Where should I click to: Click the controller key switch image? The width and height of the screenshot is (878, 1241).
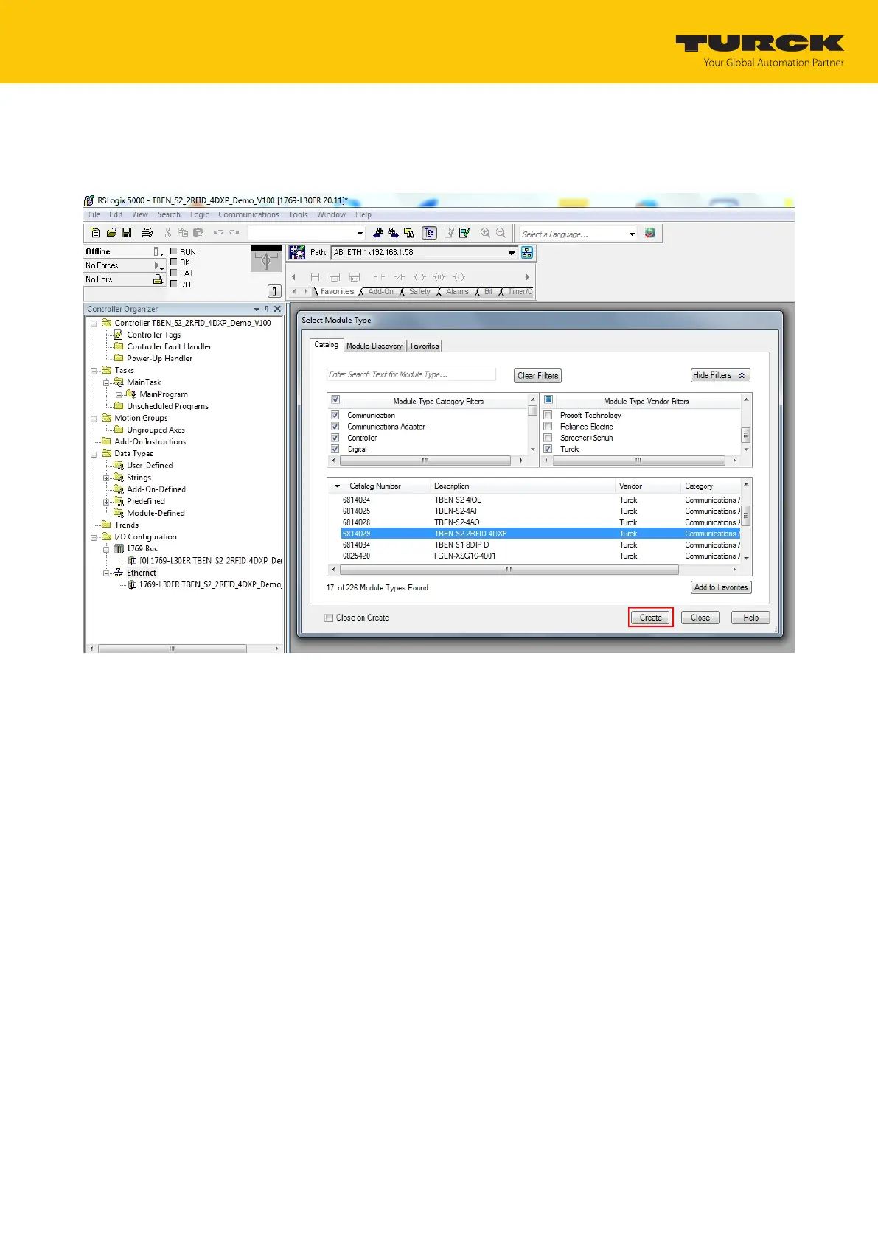[x=266, y=259]
